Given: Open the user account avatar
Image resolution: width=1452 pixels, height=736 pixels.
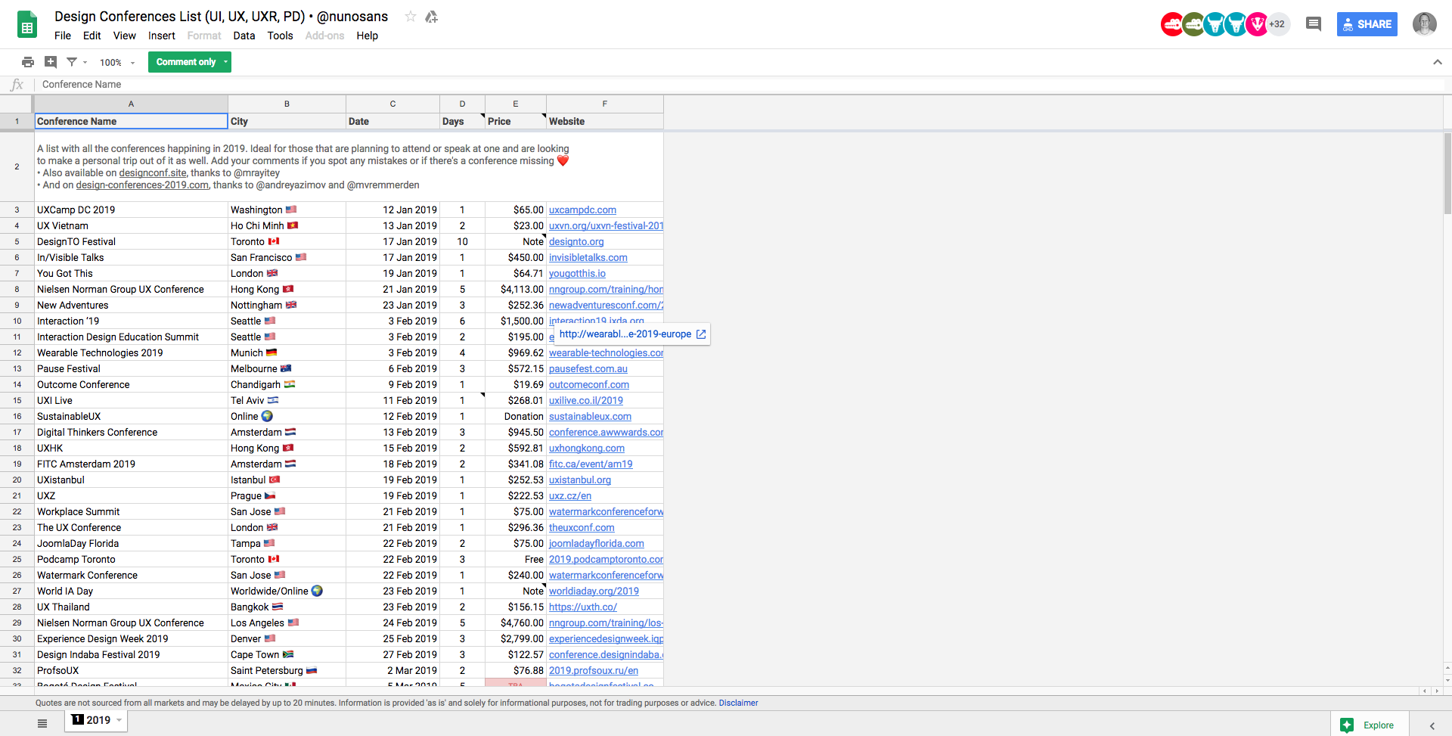Looking at the screenshot, I should pos(1425,24).
